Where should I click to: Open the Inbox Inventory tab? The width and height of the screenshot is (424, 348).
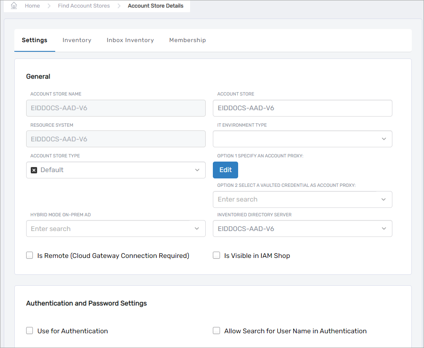click(130, 40)
